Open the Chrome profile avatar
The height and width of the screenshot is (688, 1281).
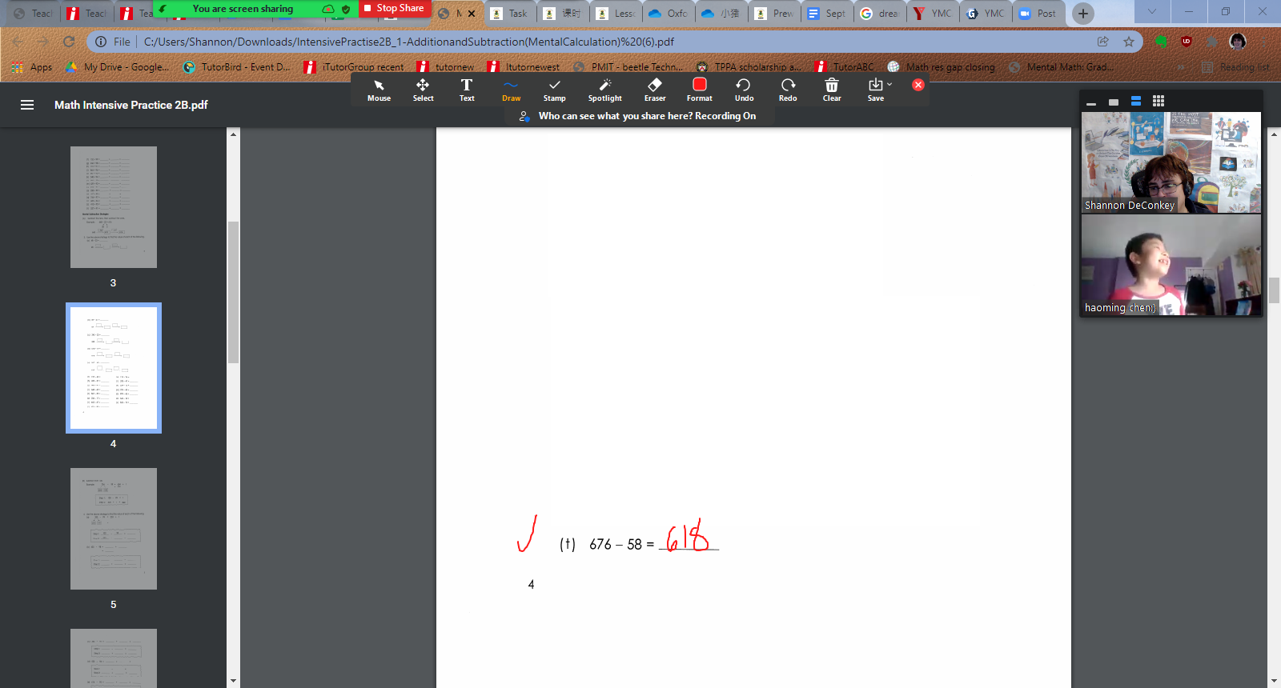click(1238, 42)
